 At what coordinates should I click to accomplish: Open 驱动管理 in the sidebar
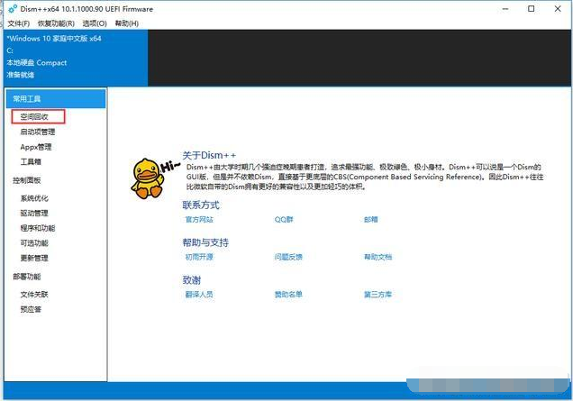point(34,213)
